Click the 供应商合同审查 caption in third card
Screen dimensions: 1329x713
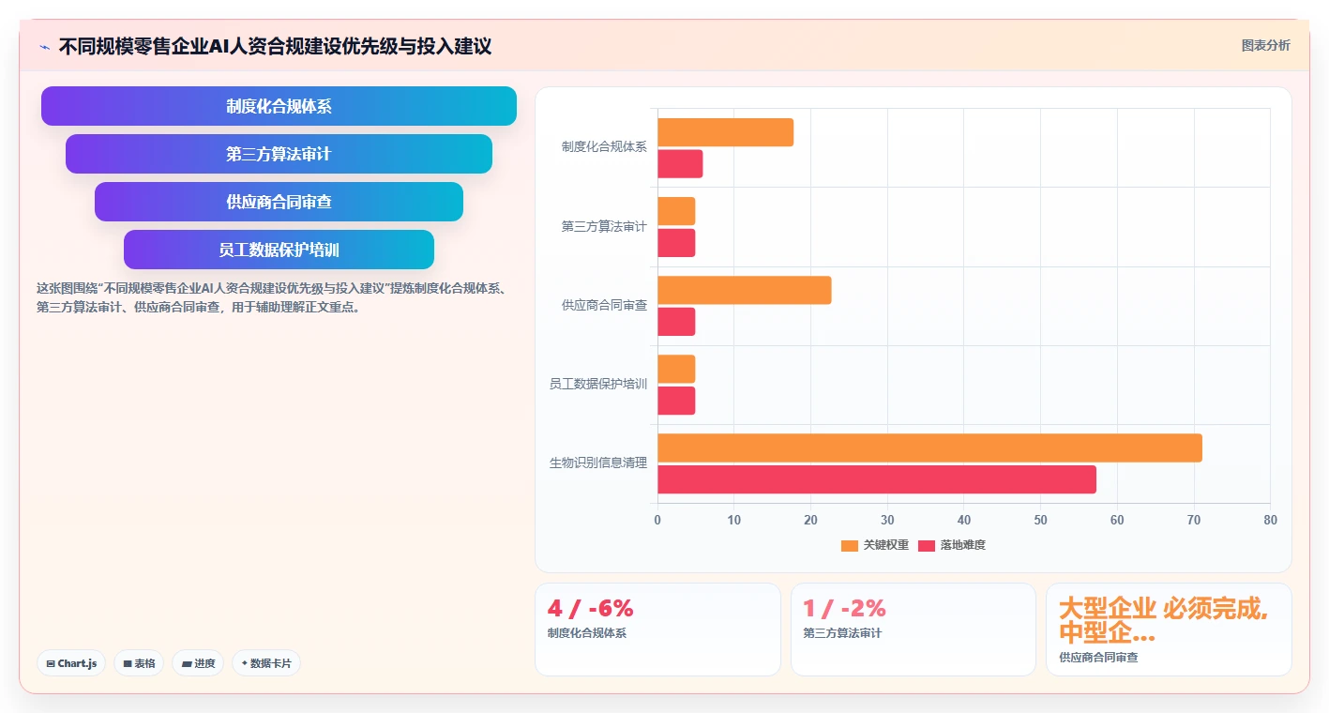[x=1098, y=659]
